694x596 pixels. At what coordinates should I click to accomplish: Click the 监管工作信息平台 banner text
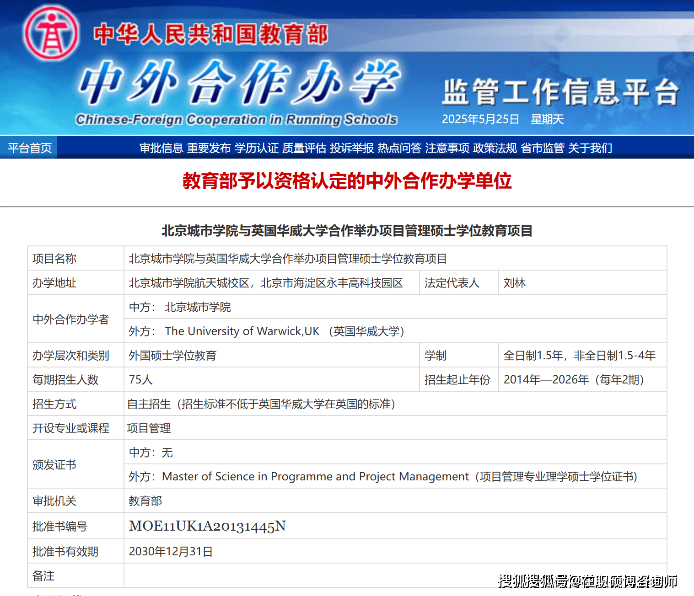[x=560, y=92]
